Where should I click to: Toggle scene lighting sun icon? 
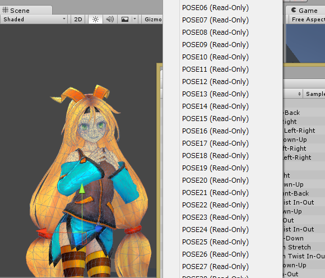95,20
